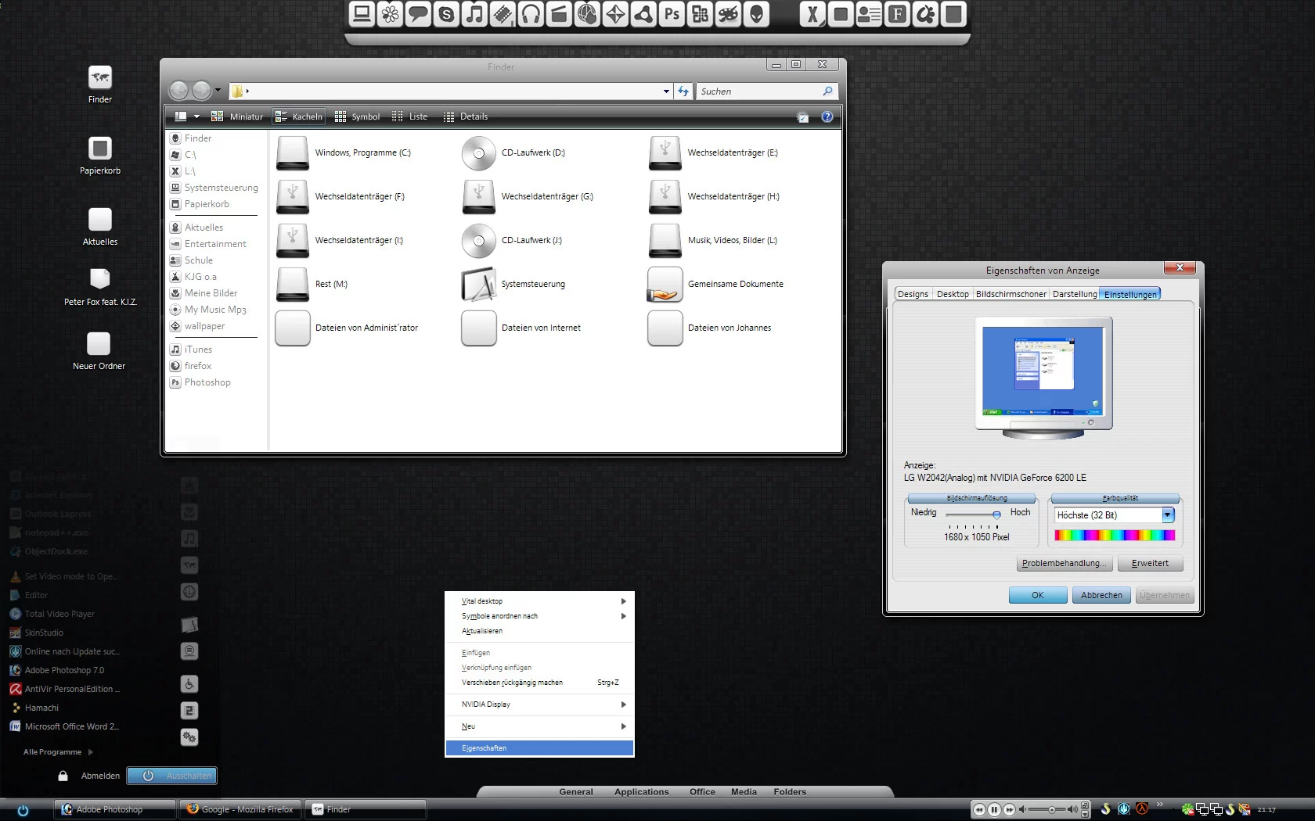Click the Erweitert button
1315x821 pixels.
tap(1150, 563)
